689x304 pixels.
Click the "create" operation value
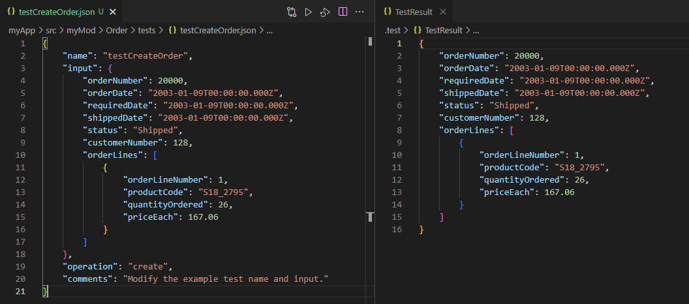(148, 267)
